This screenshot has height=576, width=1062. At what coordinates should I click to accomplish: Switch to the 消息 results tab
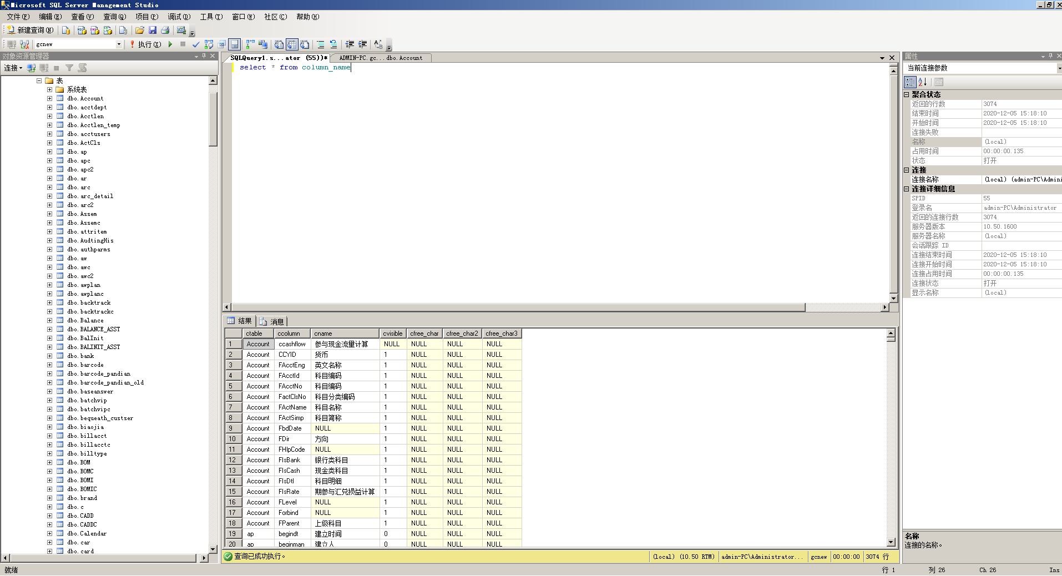[x=272, y=321]
